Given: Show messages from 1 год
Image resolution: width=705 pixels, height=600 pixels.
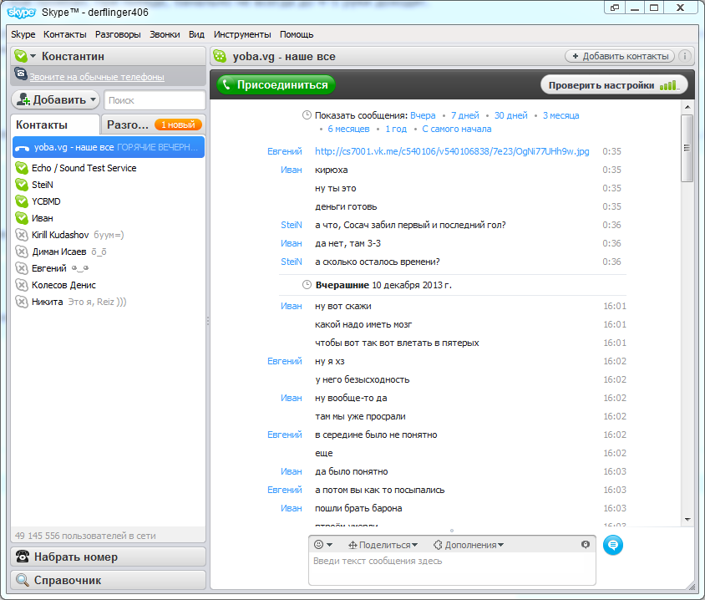Looking at the screenshot, I should [x=396, y=129].
